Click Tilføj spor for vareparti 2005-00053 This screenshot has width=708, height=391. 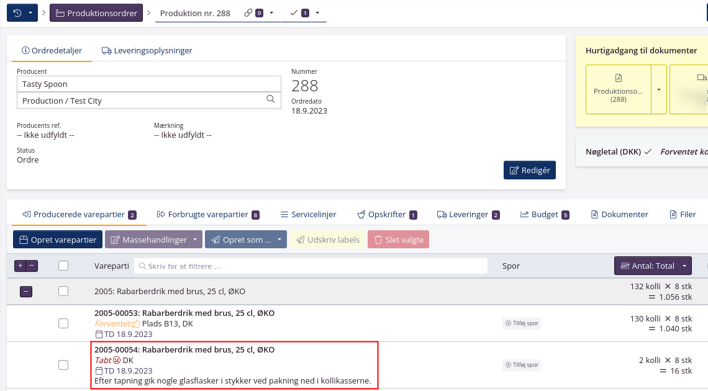click(521, 323)
